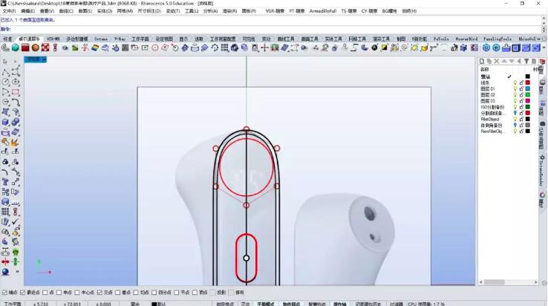Select the Arc tool in left sidebar
Screen dimensions: 548x306
(5, 92)
